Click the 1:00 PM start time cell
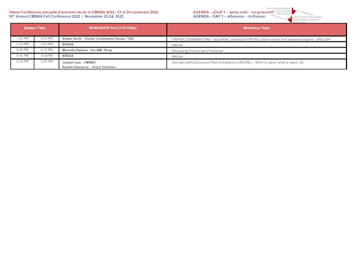361x272 pixels. pyautogui.click(x=23, y=39)
